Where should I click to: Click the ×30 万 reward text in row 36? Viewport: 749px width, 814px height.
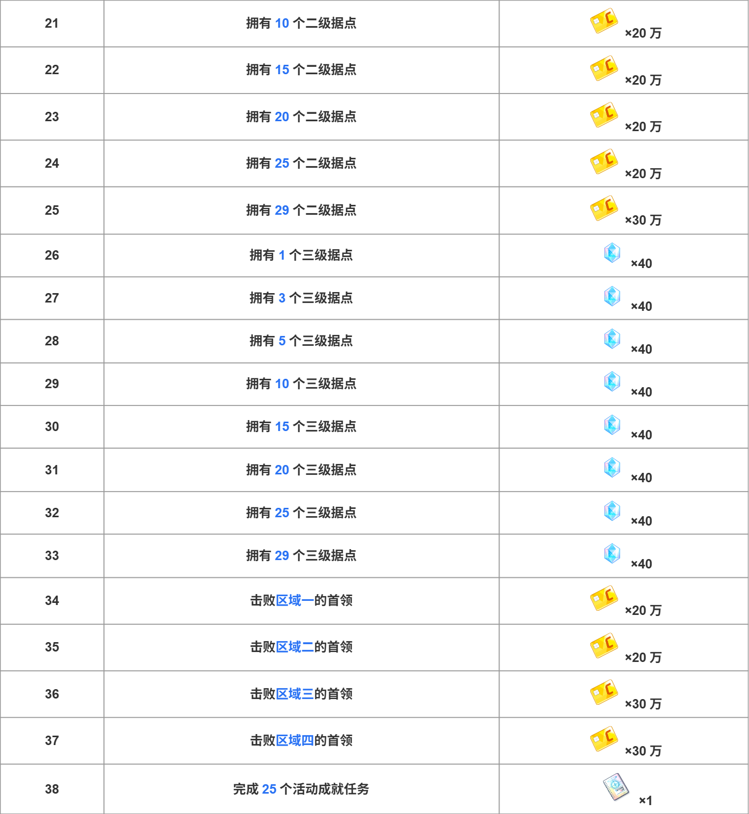[x=643, y=704]
